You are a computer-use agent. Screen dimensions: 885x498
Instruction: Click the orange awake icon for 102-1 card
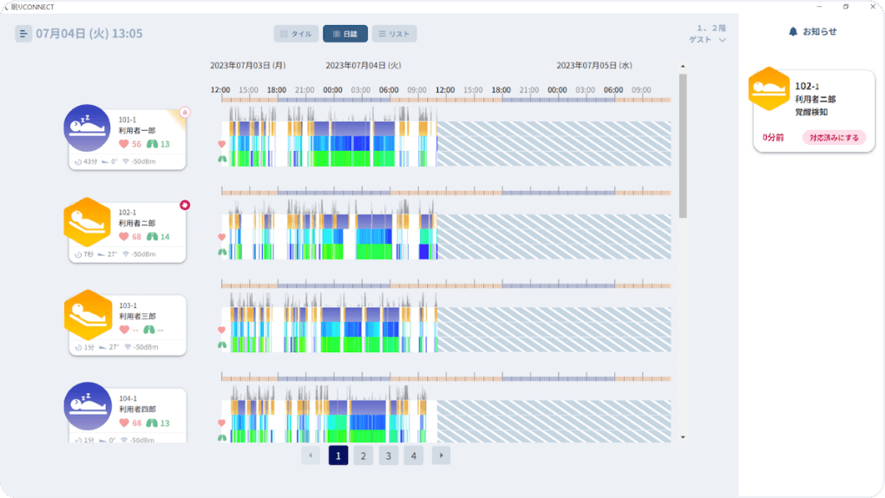87,221
